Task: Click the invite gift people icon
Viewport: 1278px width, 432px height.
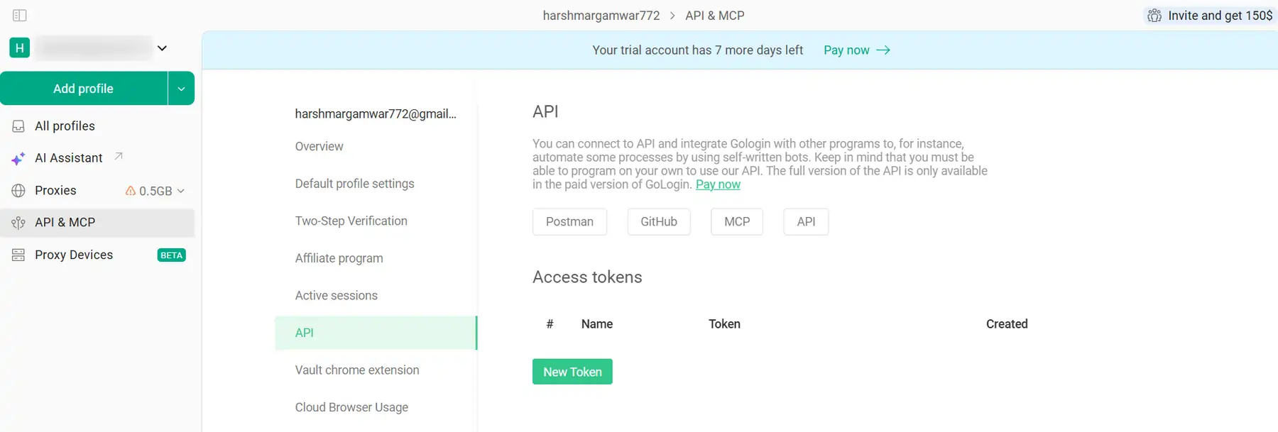Action: [x=1154, y=16]
